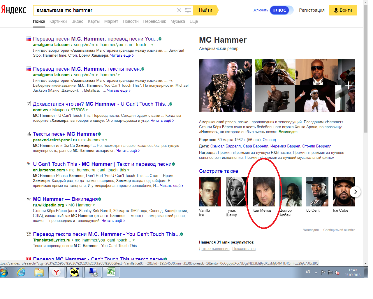Open search settings sliders icon in search box

(188, 10)
